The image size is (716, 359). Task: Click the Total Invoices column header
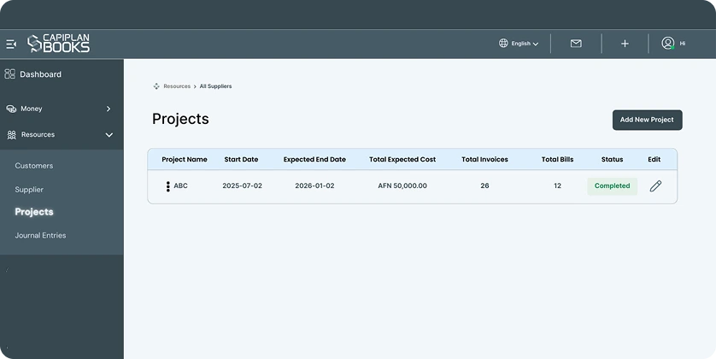[484, 159]
